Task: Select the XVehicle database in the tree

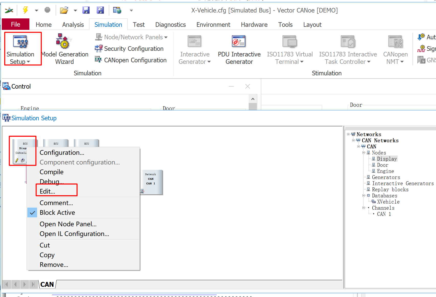Action: (388, 201)
